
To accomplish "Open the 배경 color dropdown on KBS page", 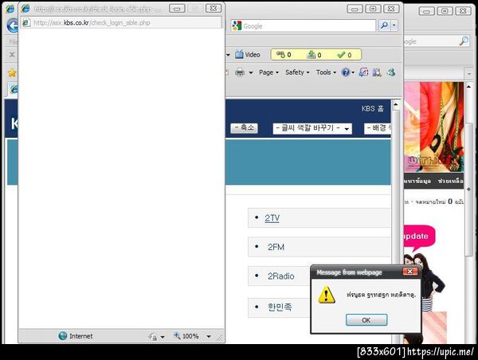I will [378, 128].
